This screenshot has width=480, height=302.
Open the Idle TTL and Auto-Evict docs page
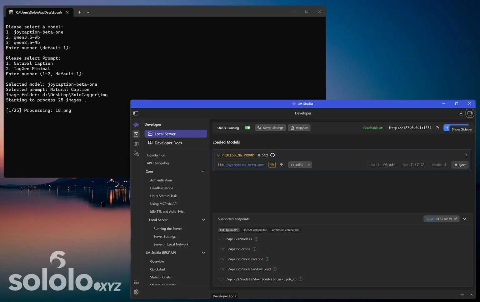point(167,212)
